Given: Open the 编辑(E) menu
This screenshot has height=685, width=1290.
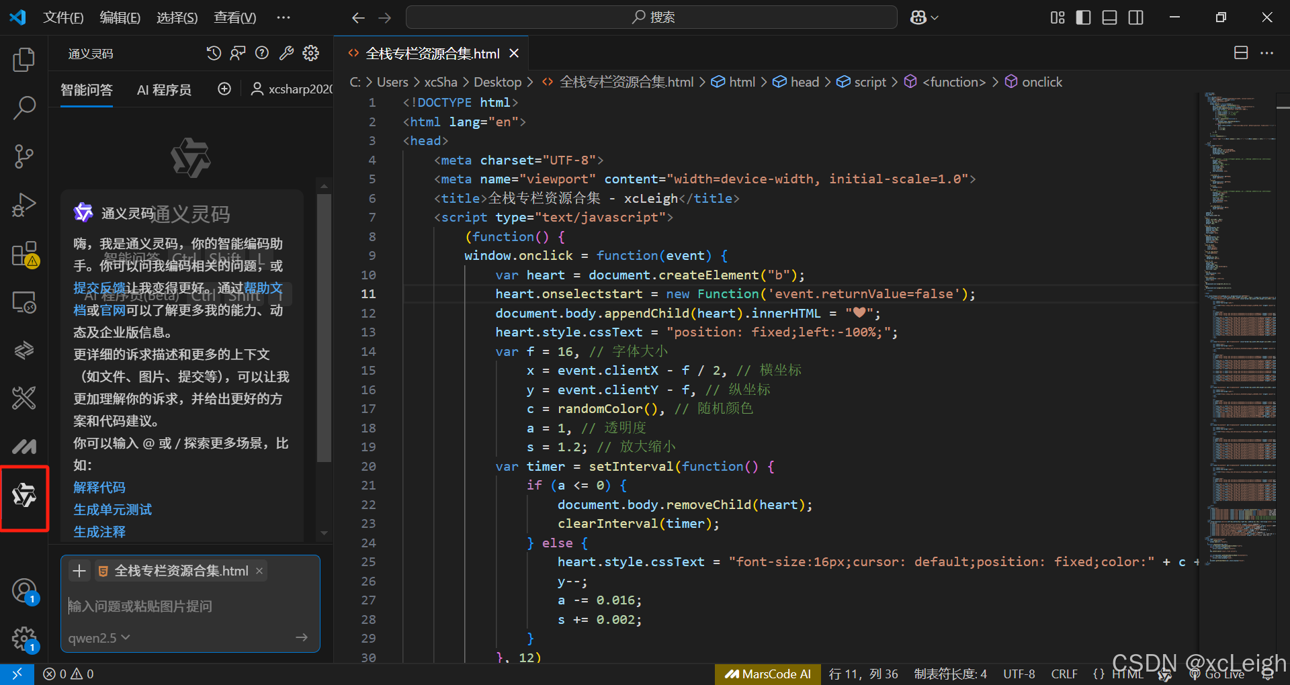Looking at the screenshot, I should tap(120, 17).
